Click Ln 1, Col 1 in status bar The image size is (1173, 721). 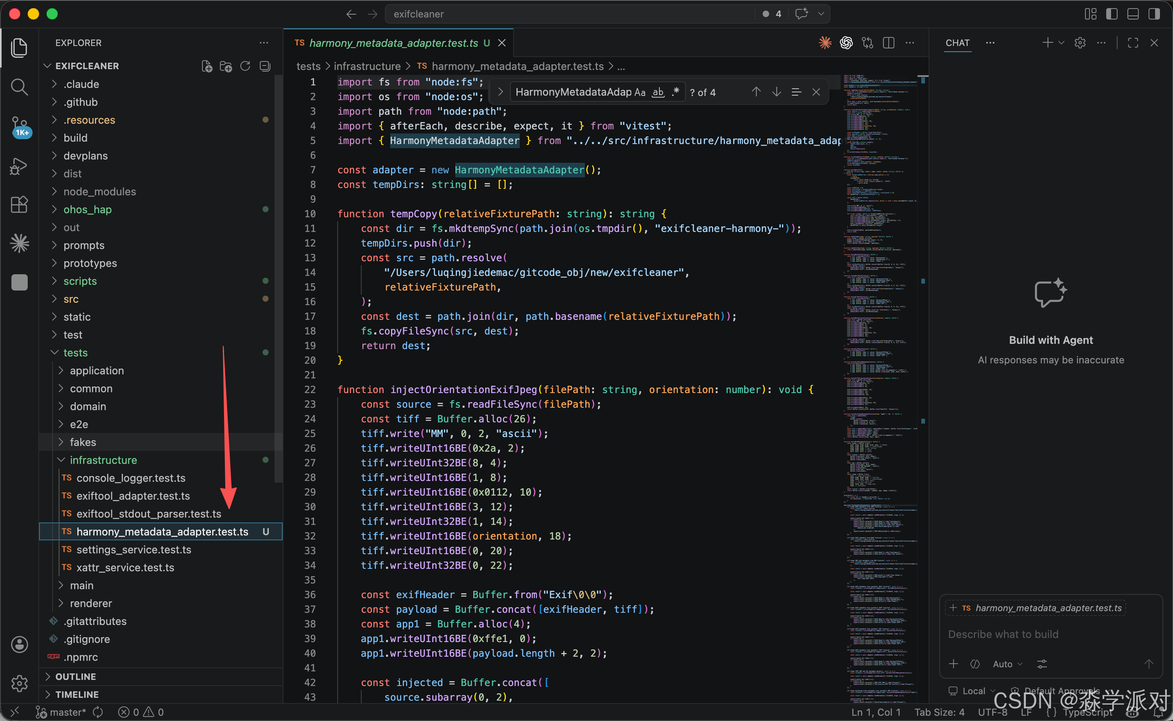[876, 712]
